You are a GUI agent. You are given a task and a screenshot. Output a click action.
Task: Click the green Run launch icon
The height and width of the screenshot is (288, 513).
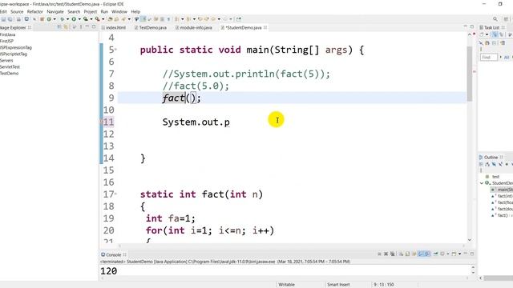tap(74, 19)
